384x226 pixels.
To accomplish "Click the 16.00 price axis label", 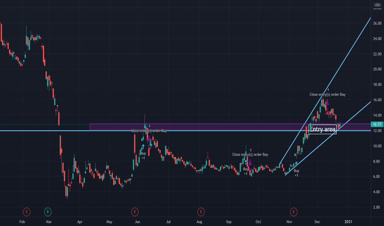I will click(x=377, y=100).
